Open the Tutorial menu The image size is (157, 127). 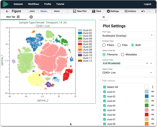point(60,4)
